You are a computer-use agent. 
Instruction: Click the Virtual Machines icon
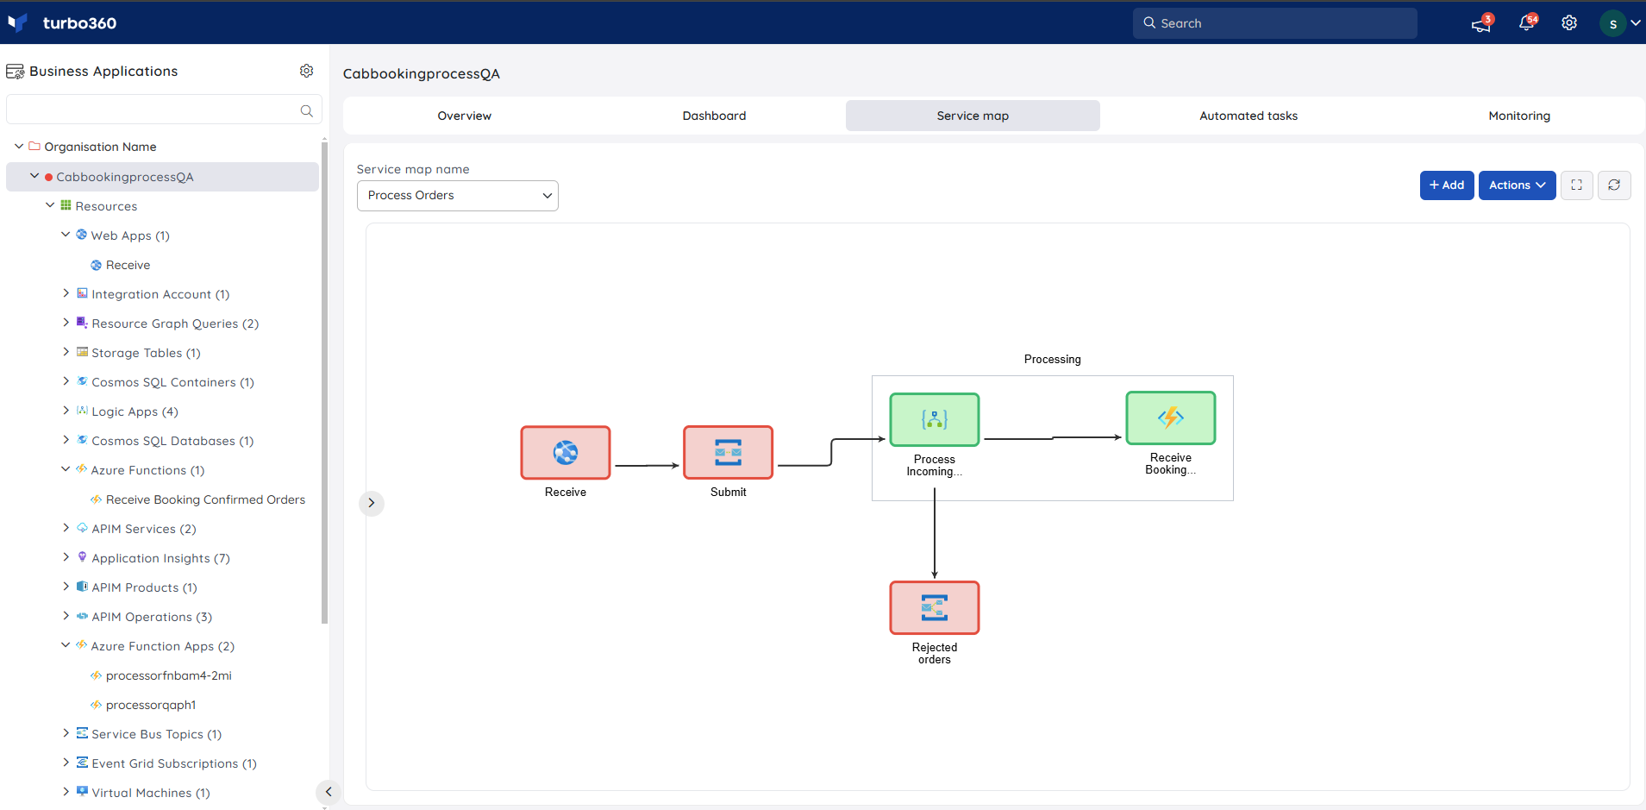click(x=82, y=792)
